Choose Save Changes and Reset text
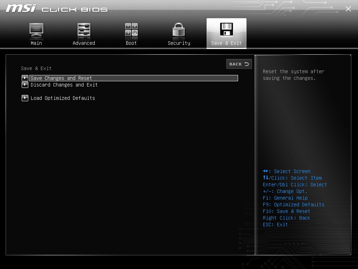Viewport: 358px width, 269px height. coord(61,78)
